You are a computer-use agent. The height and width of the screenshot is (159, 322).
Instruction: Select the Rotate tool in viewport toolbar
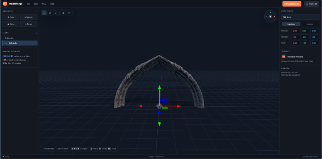tap(50, 13)
